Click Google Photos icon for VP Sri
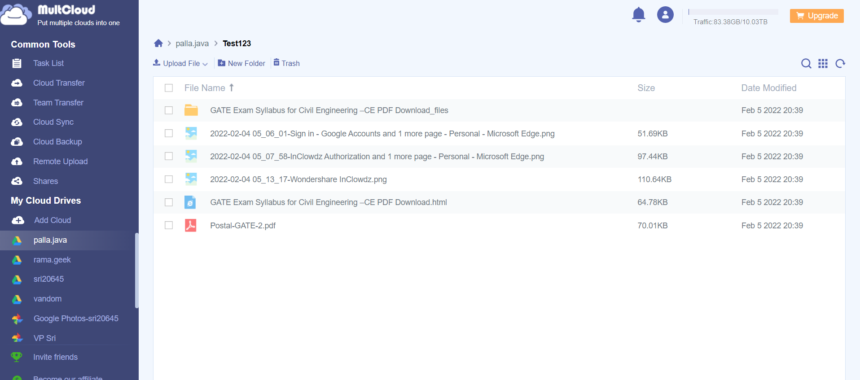Screen dimensions: 860x380 click(x=17, y=338)
